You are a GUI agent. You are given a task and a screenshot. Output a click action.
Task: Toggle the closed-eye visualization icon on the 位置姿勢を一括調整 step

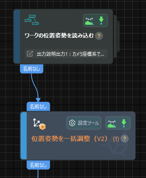pyautogui.click(x=112, y=124)
